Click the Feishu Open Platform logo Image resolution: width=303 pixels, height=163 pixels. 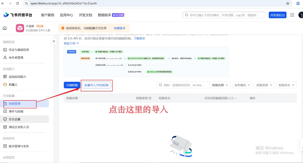click(x=18, y=15)
